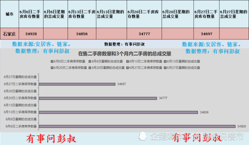249x145 pixels.
Task: Click the 石家庄 city cell
Action: (10, 34)
